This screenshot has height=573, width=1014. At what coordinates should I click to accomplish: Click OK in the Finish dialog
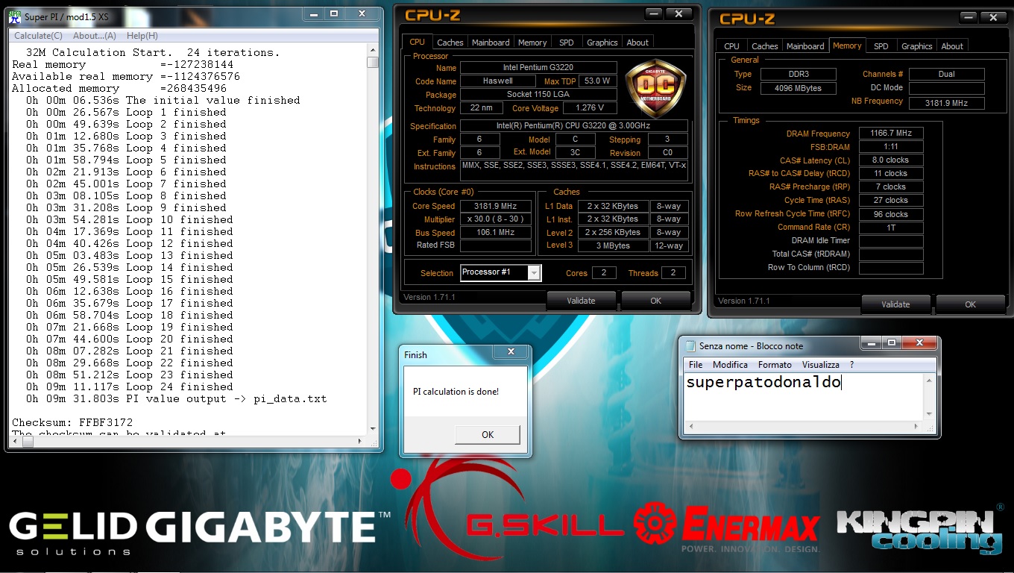[x=488, y=435]
